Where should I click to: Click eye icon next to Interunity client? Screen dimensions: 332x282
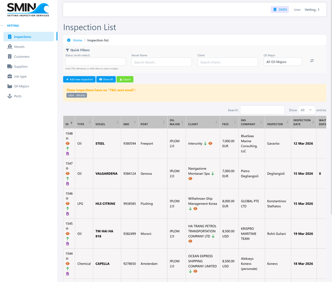210,143
